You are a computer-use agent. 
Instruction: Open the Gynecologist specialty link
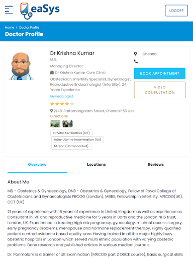click(62, 96)
